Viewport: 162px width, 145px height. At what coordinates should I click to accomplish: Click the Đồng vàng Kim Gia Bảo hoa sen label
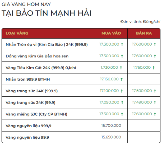click(x=37, y=56)
